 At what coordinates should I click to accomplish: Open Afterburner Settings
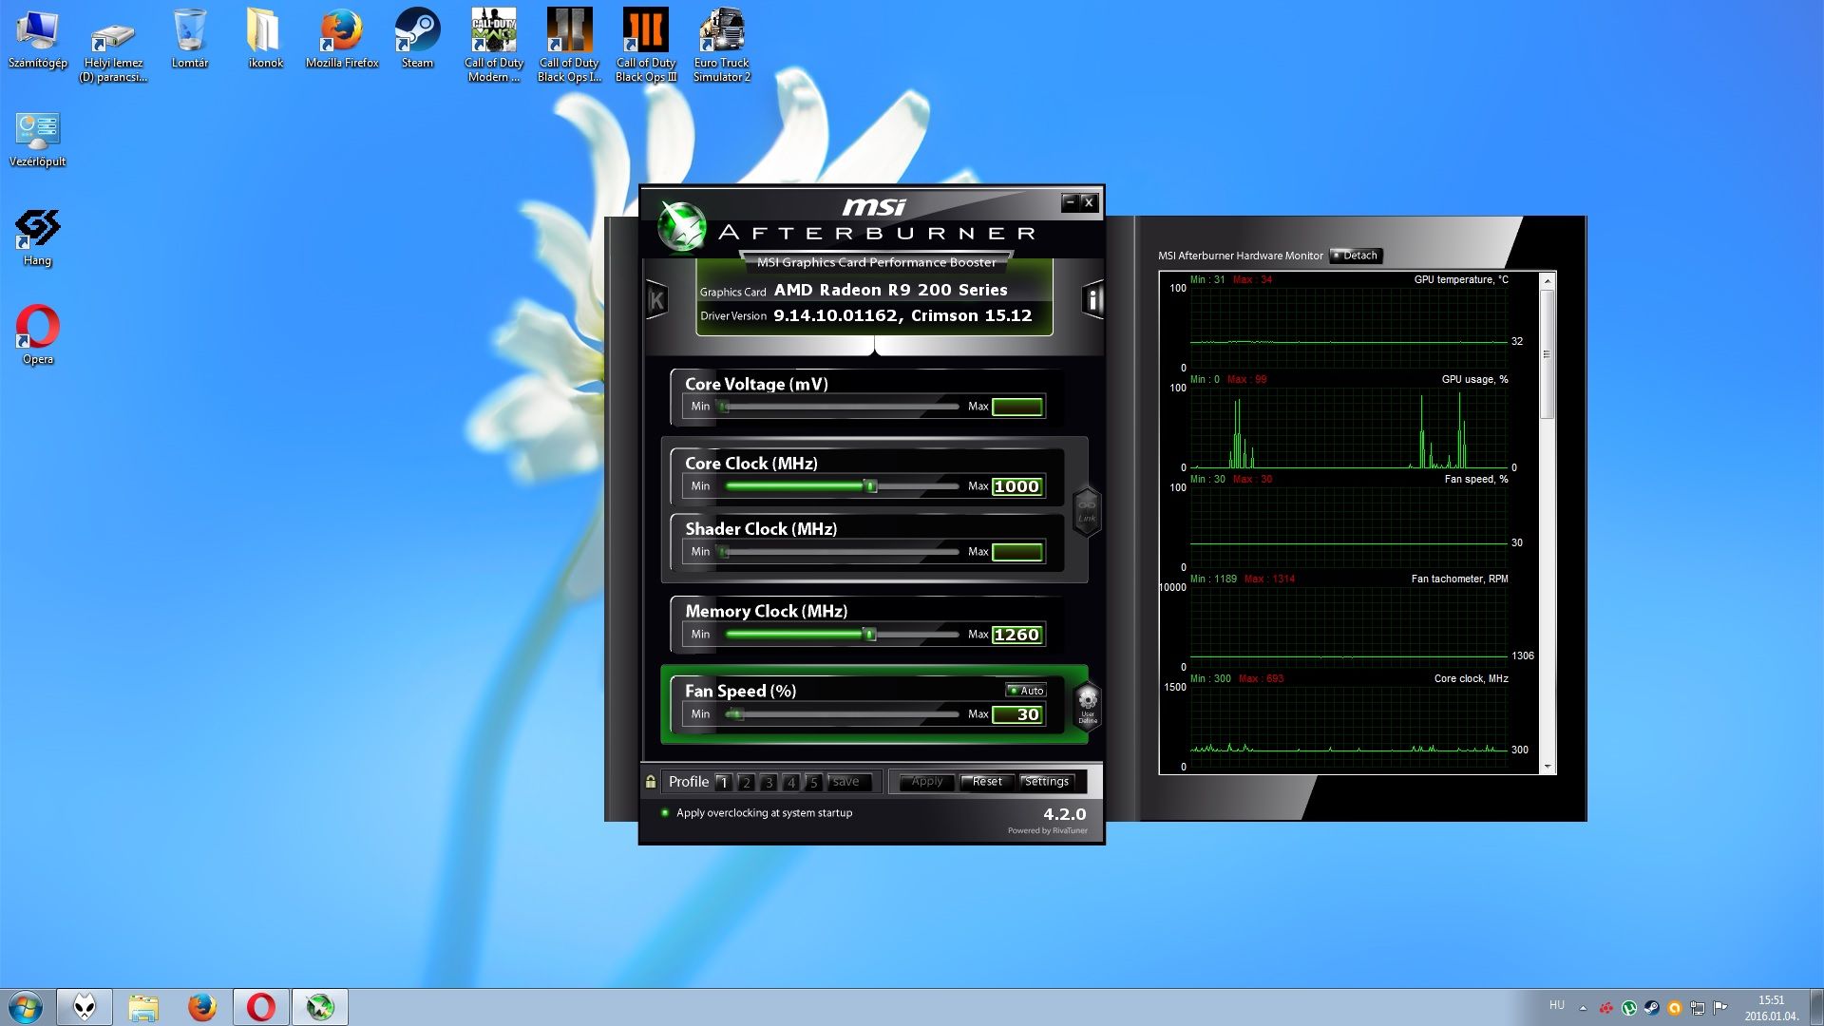[1047, 782]
